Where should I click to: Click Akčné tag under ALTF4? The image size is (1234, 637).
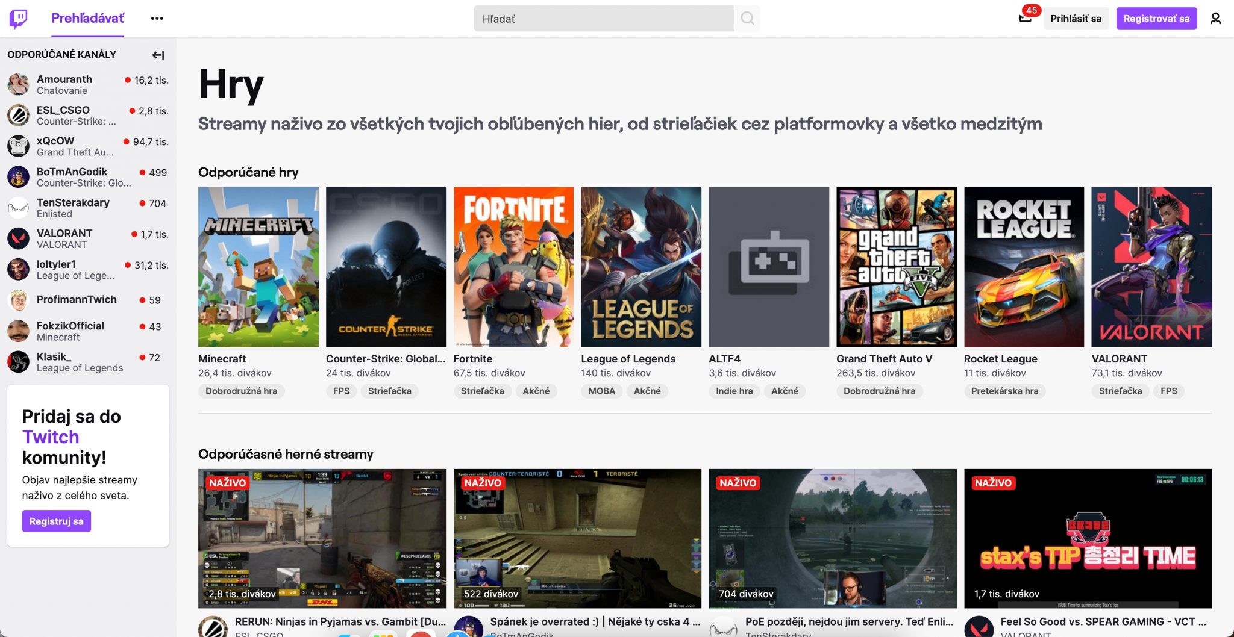pos(785,391)
